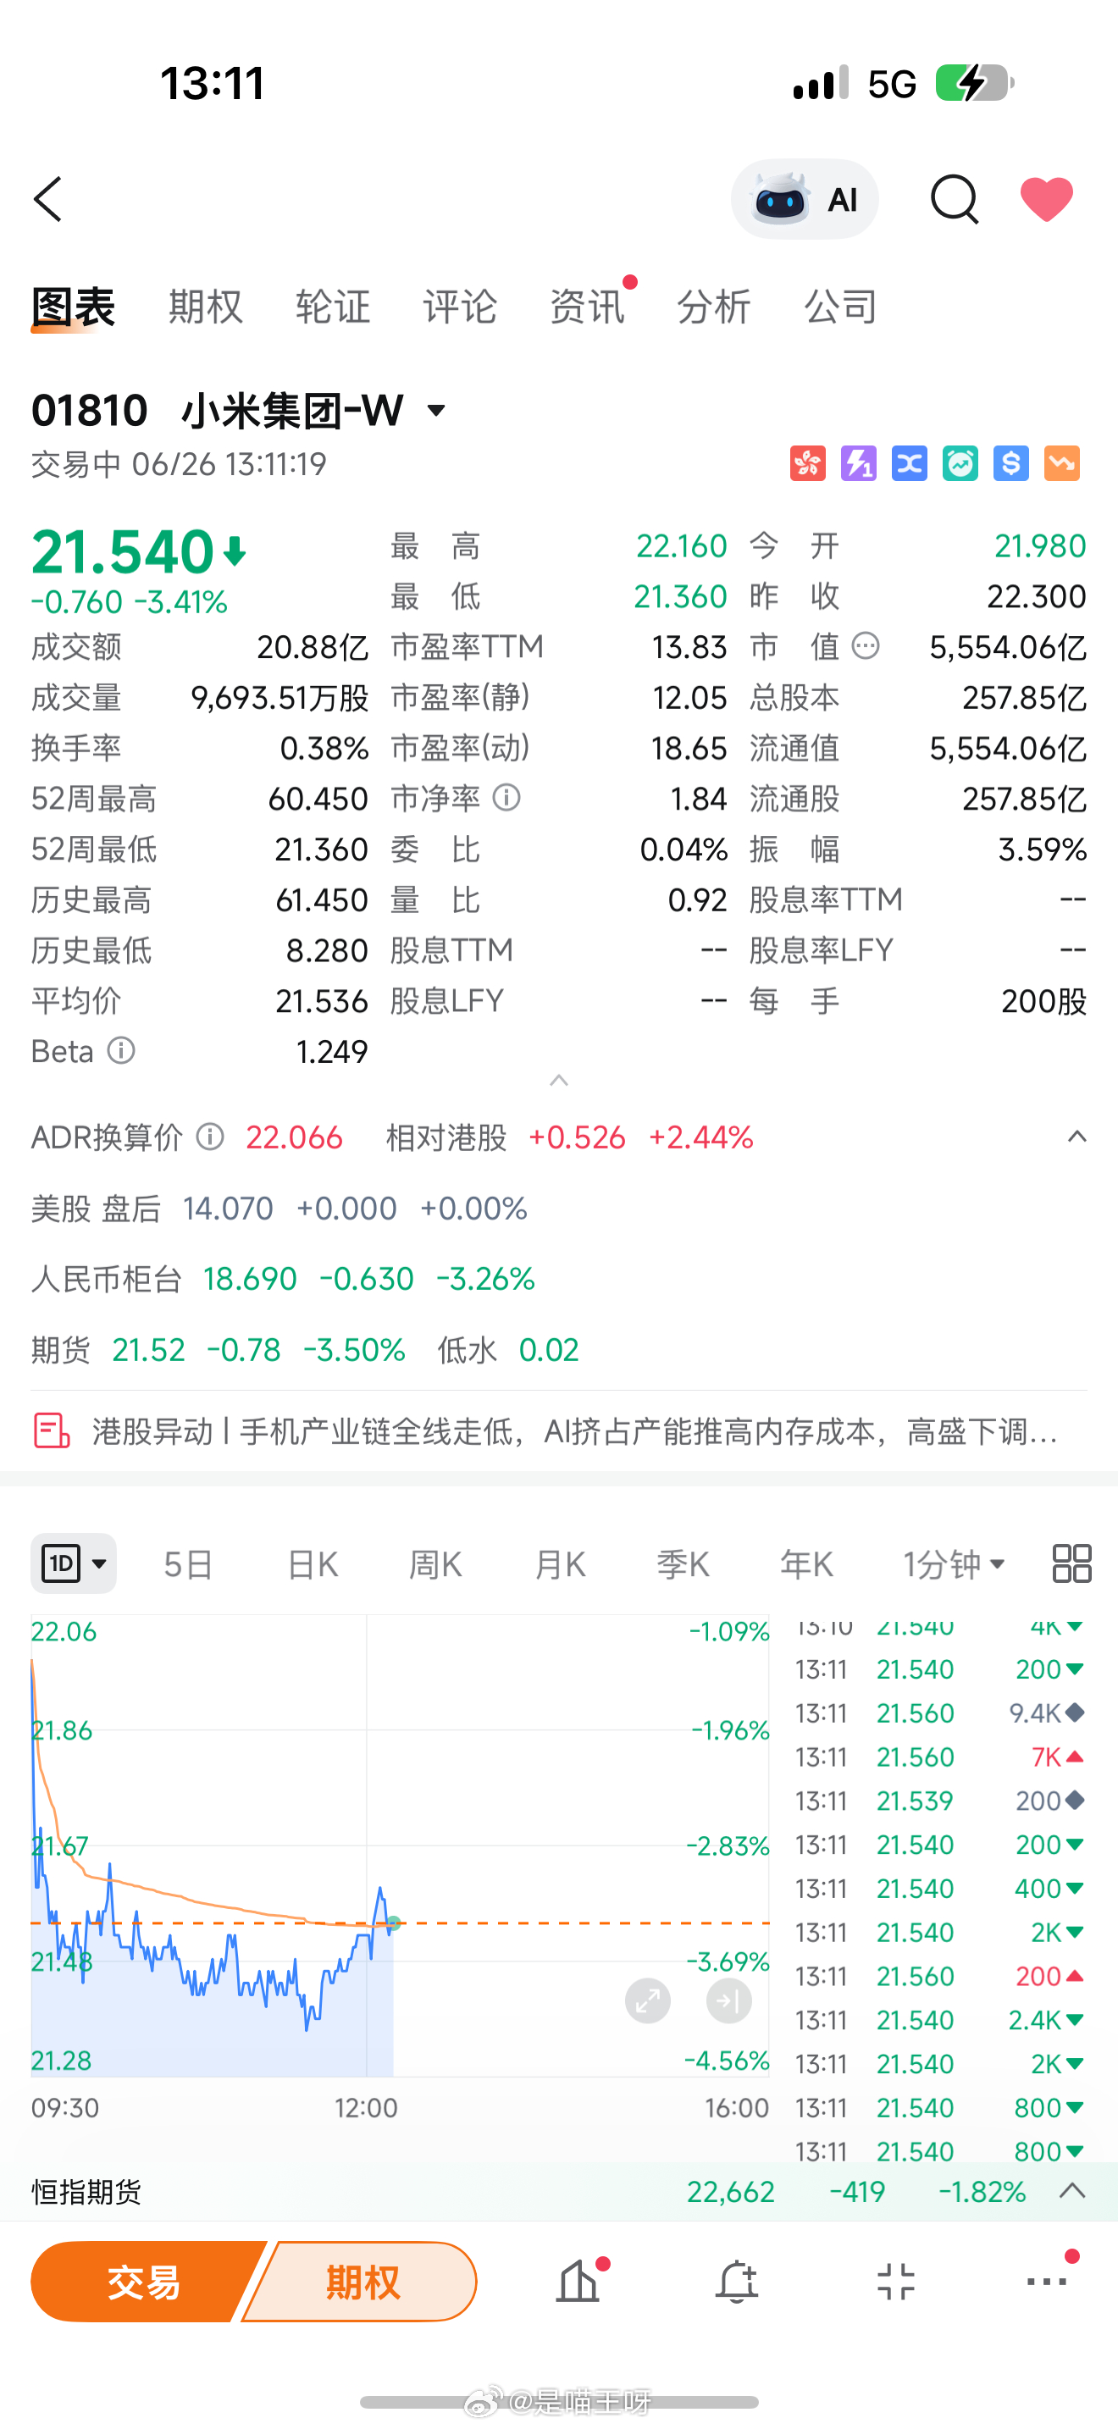
Task: Open the 1分钟 interval dropdown
Action: coord(954,1564)
